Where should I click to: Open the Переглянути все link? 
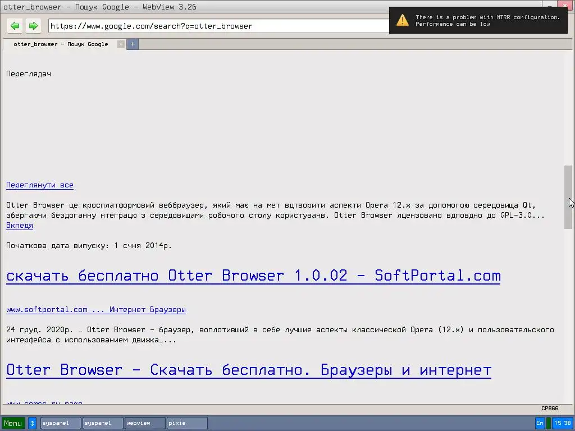tap(40, 185)
